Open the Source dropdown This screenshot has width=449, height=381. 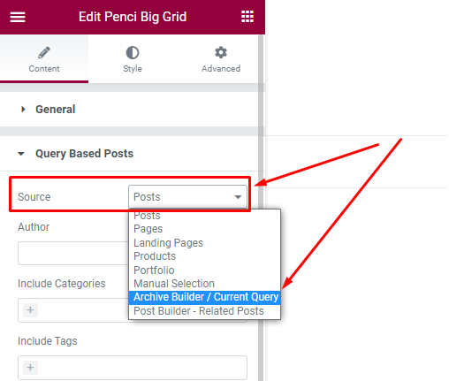[x=187, y=196]
